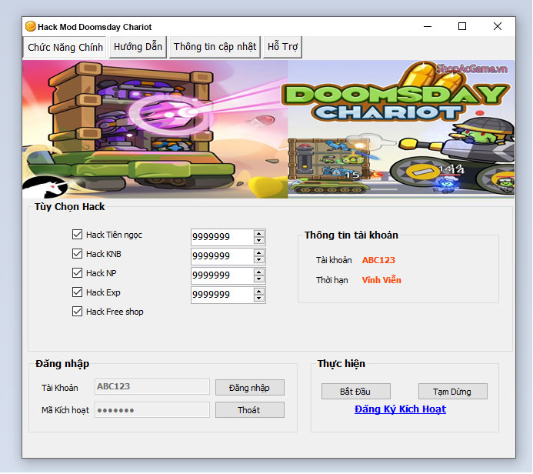Increase Hack NP value with up arrow
Image resolution: width=533 pixels, height=474 pixels.
pos(259,272)
